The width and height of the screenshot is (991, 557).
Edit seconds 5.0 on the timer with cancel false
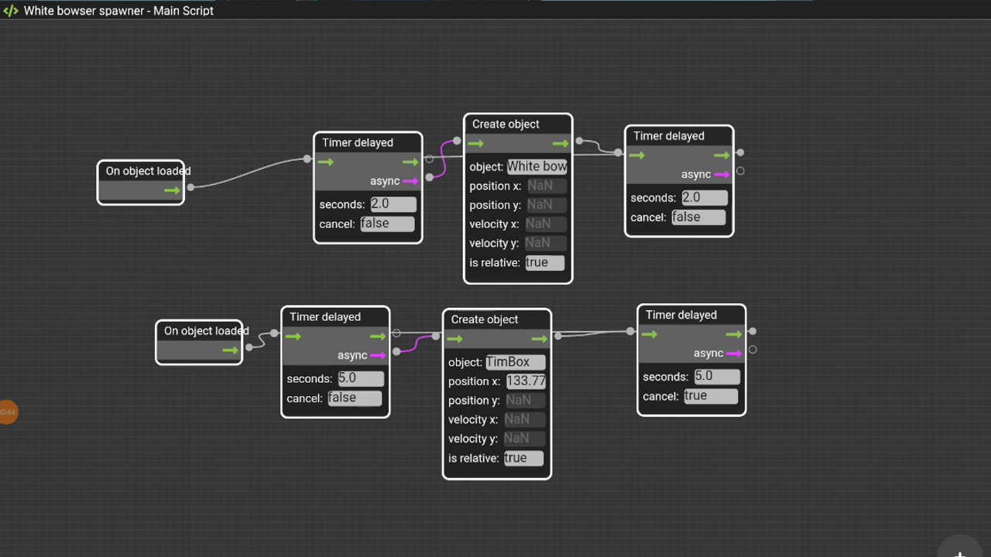pos(361,378)
